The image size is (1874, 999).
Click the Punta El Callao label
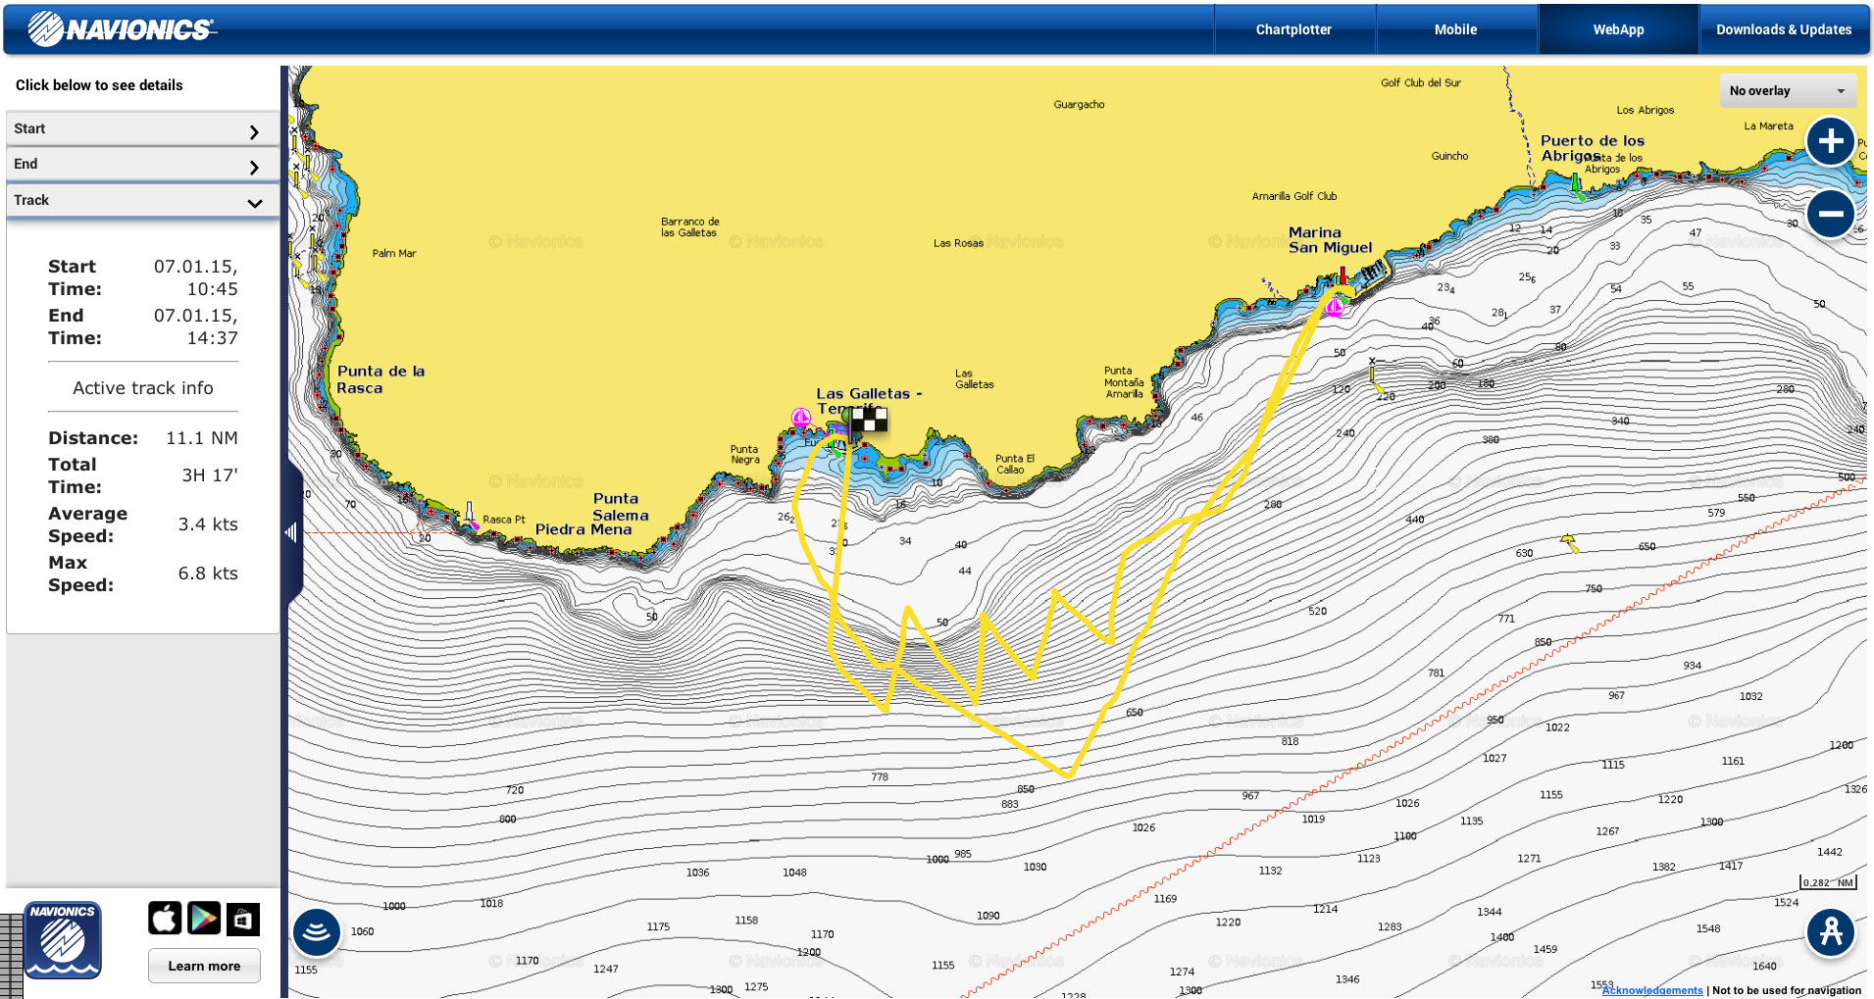(x=1014, y=464)
